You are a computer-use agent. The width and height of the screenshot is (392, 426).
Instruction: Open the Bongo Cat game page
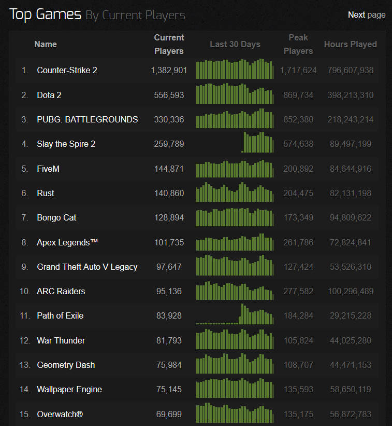(x=56, y=217)
